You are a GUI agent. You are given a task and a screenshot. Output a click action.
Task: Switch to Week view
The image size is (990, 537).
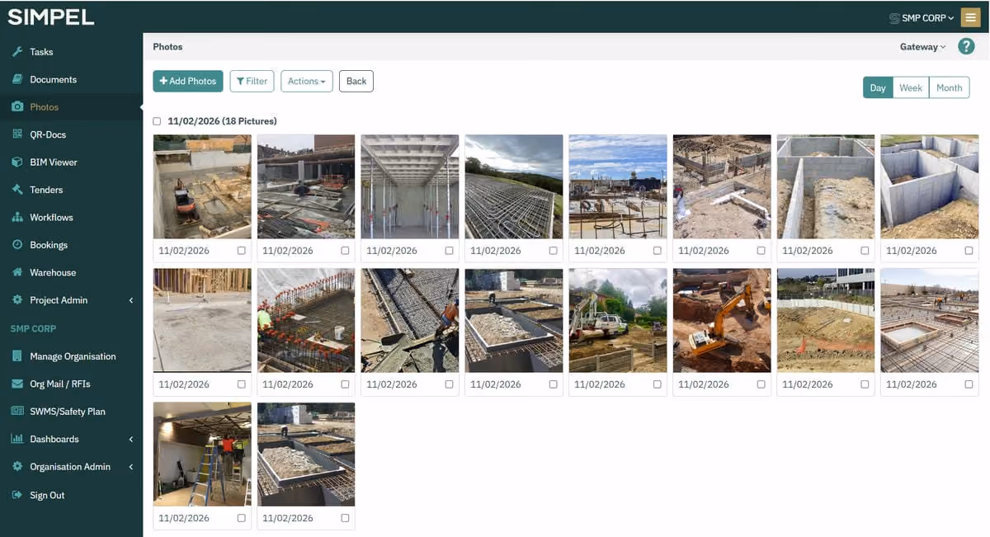[911, 87]
